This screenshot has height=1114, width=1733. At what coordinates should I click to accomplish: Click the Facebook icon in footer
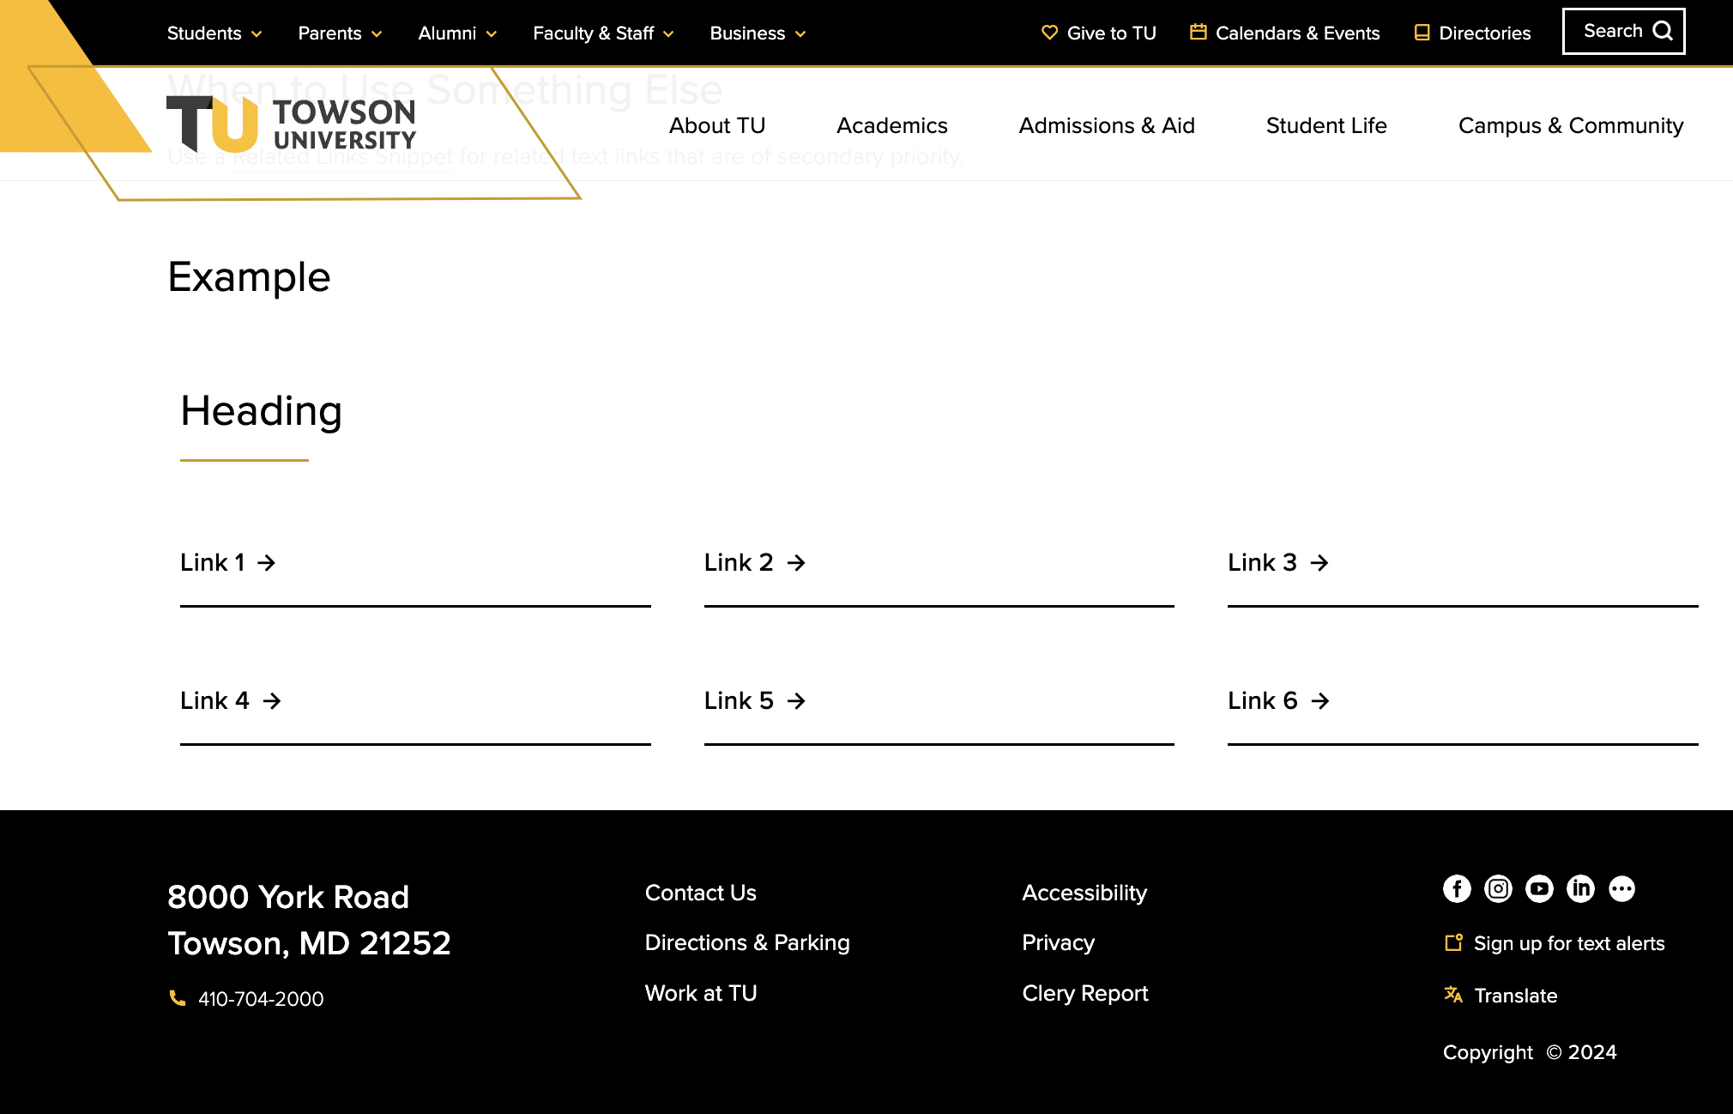coord(1457,888)
